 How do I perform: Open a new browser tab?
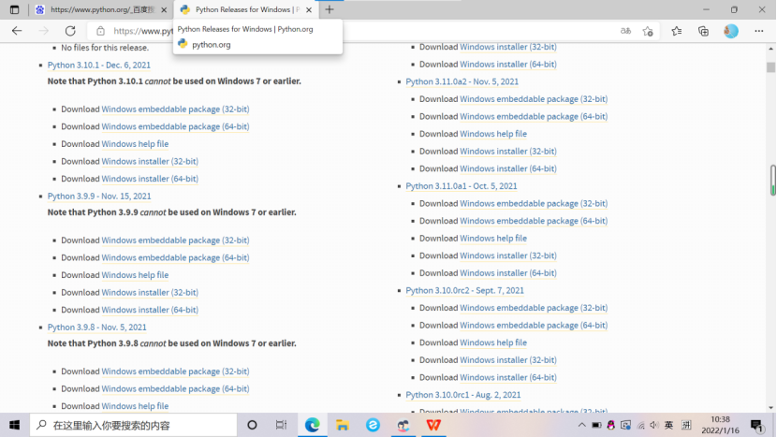click(x=330, y=9)
